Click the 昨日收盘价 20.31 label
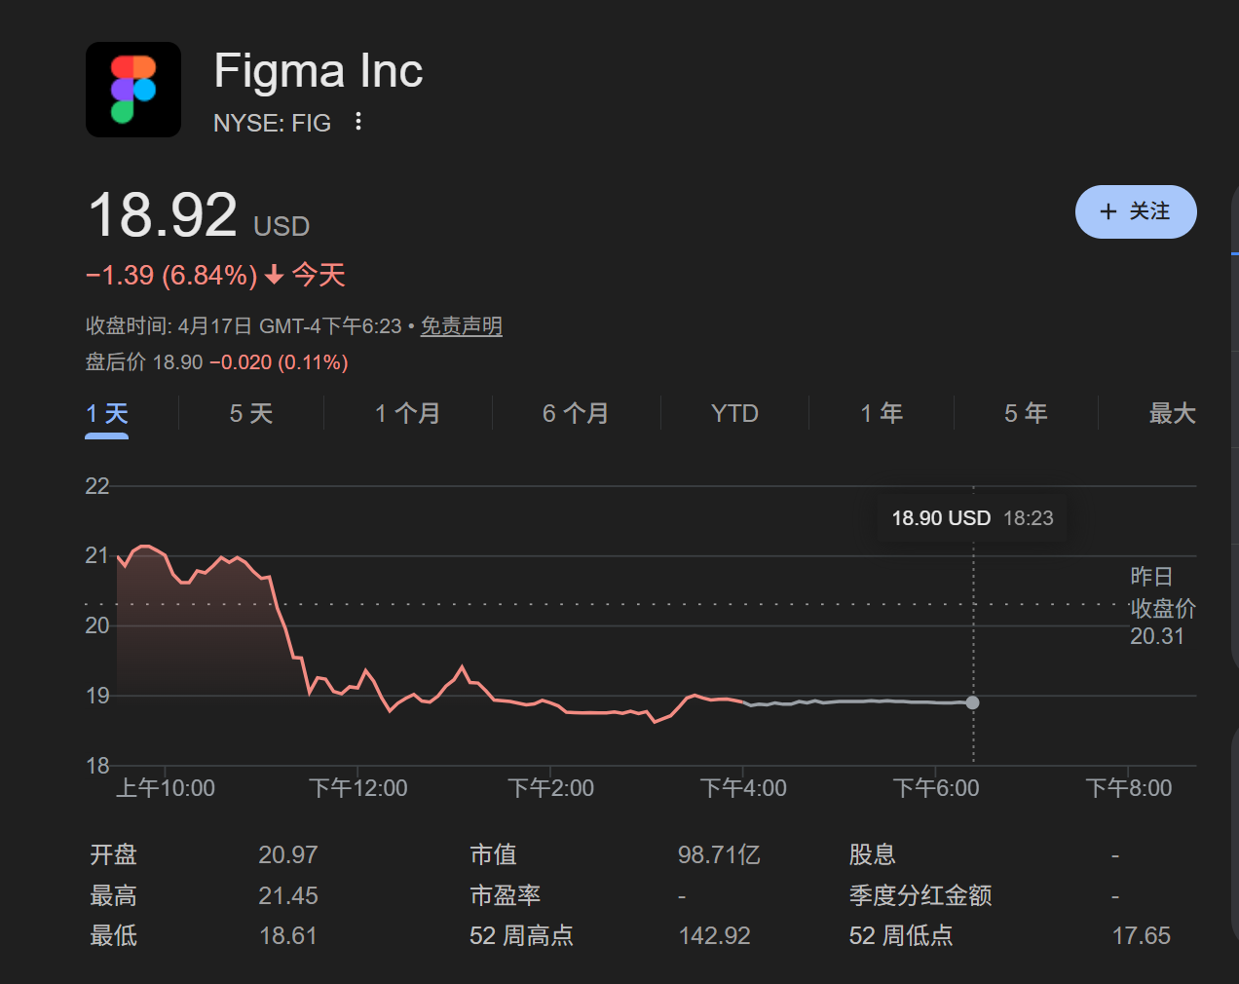Screen dimensions: 1239x984 (x=1161, y=607)
